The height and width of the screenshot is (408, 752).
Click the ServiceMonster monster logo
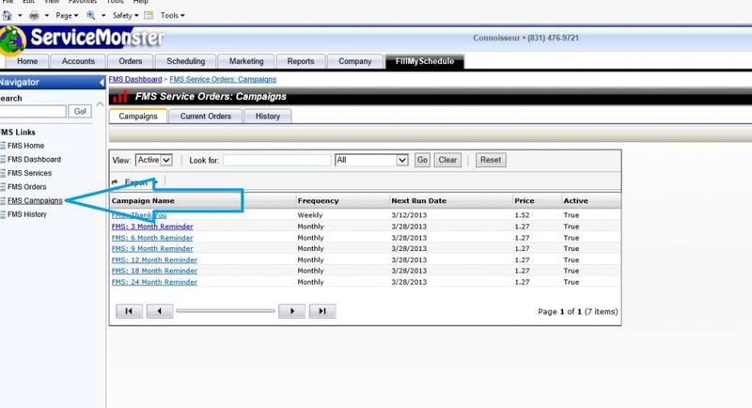tap(13, 39)
